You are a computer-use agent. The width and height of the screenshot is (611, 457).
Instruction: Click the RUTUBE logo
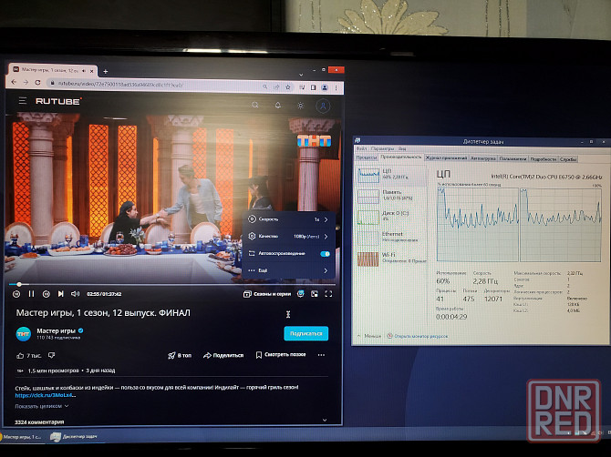pos(59,101)
